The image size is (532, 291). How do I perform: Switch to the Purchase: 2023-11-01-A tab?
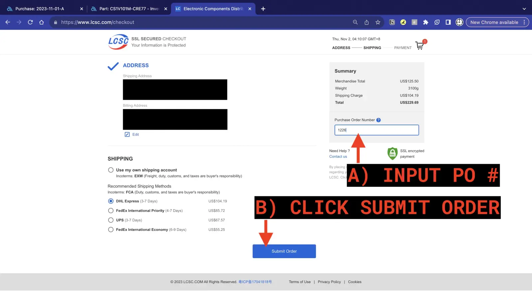(40, 9)
